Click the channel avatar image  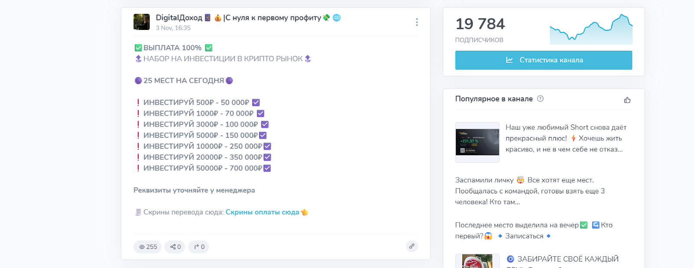point(141,22)
